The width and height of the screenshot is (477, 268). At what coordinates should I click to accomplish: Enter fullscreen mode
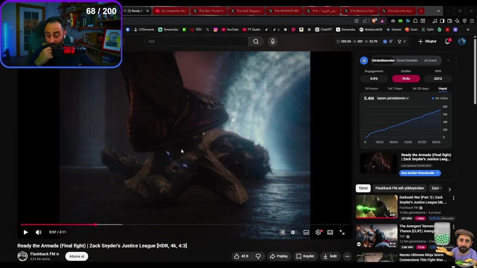coord(342,232)
